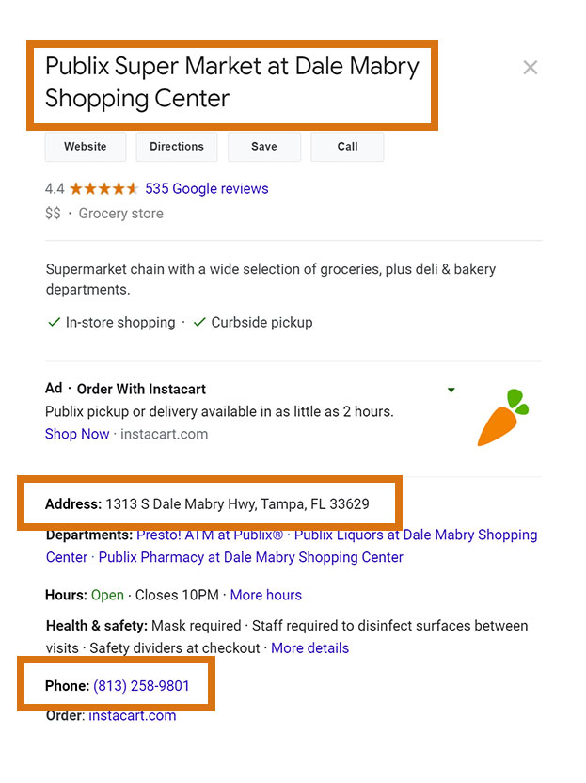Open instacart.com order link
Viewport: 586px width, 783px height.
pos(133,715)
